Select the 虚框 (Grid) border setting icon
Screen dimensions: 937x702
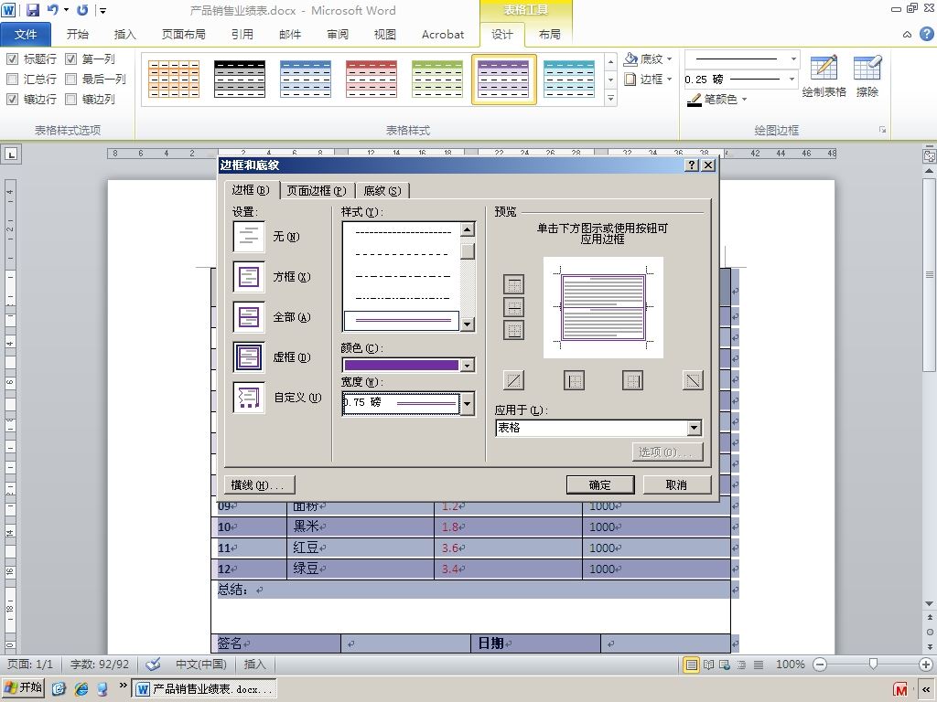click(249, 357)
